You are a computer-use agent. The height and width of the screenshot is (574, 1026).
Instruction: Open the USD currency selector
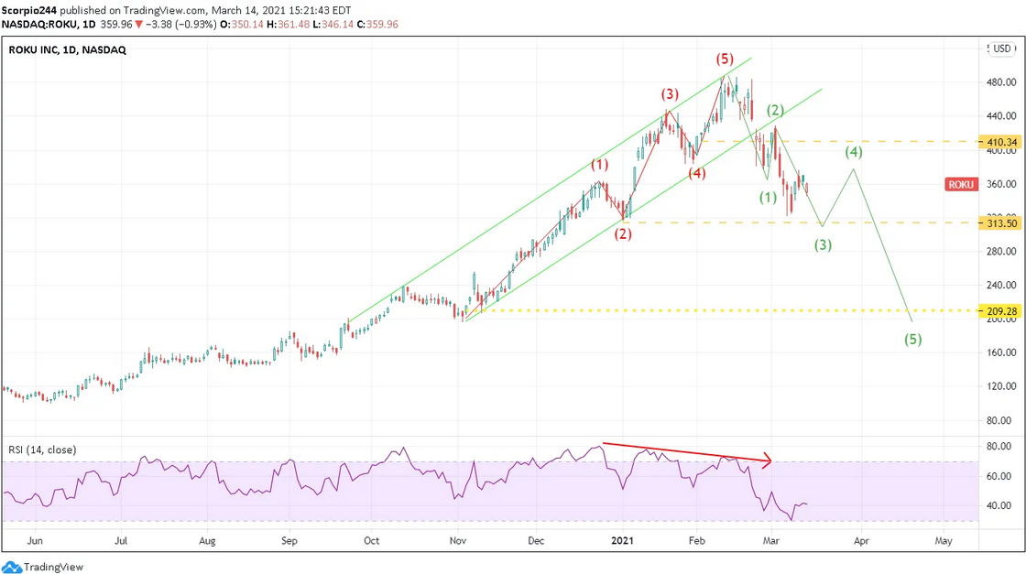tap(1002, 49)
